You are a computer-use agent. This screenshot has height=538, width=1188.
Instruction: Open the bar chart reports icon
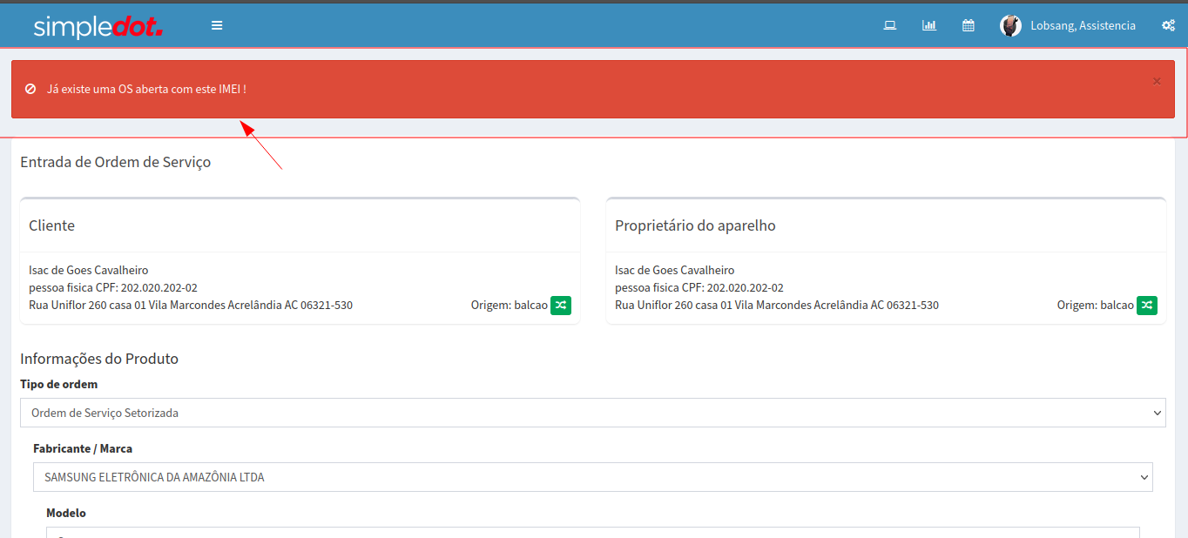[928, 25]
